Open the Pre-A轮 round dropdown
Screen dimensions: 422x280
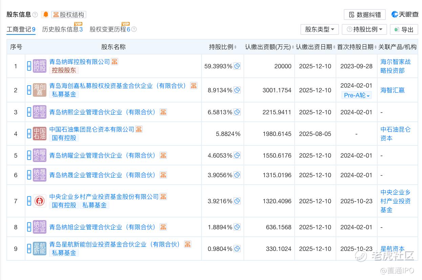tap(357, 95)
